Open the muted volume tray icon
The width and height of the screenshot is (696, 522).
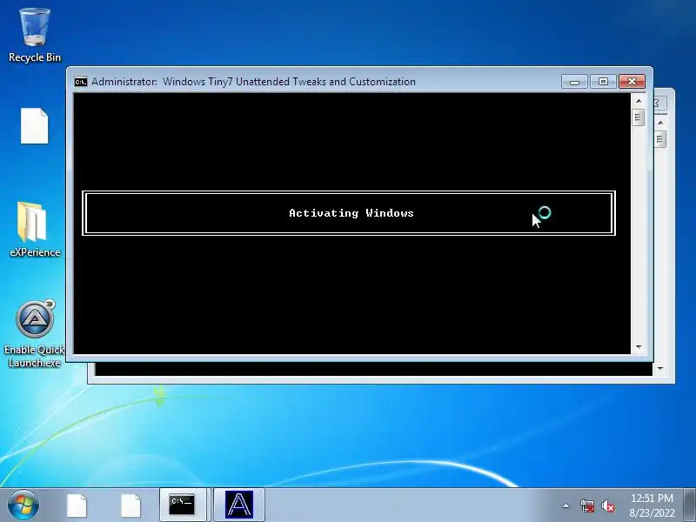click(608, 505)
